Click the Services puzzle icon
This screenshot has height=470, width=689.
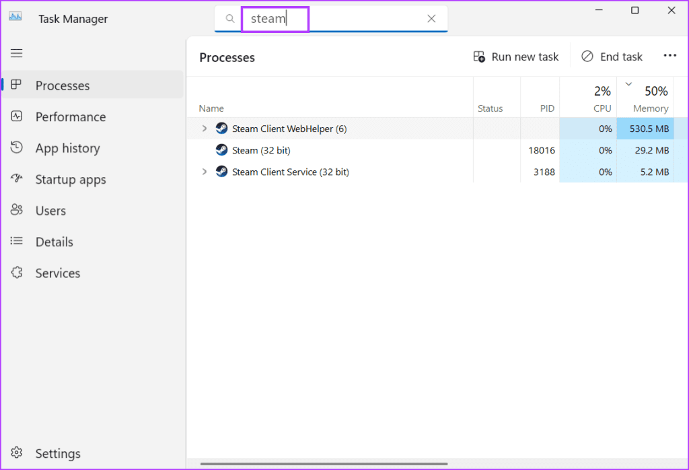coord(16,272)
